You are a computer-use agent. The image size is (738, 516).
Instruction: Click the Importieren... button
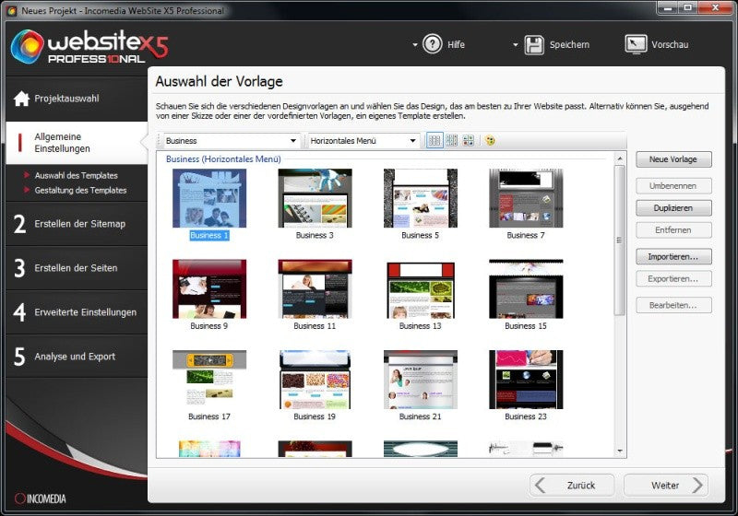click(673, 256)
